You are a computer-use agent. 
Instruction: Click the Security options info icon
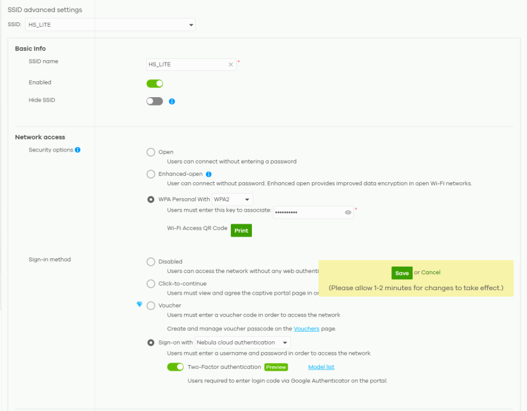coord(77,150)
